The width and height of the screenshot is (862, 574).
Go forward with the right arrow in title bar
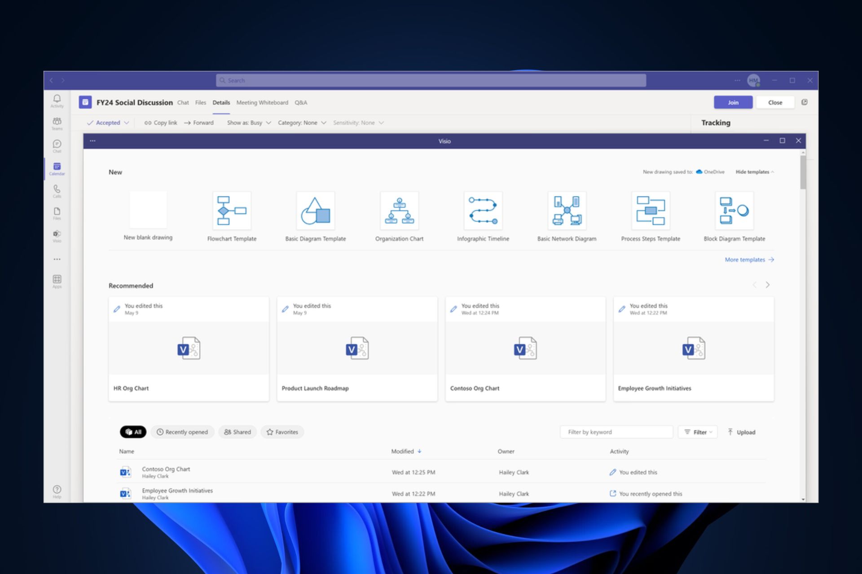pos(63,80)
